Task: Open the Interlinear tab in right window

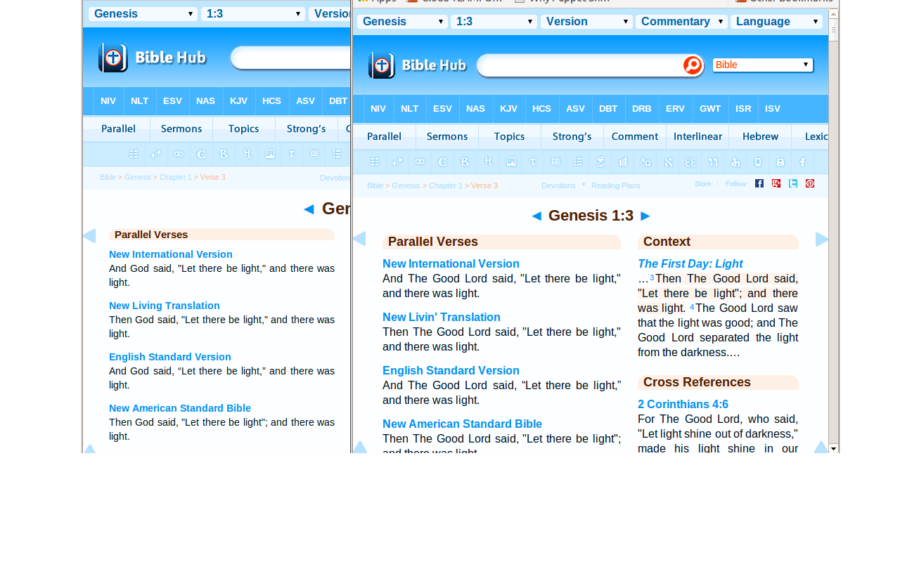Action: point(697,136)
